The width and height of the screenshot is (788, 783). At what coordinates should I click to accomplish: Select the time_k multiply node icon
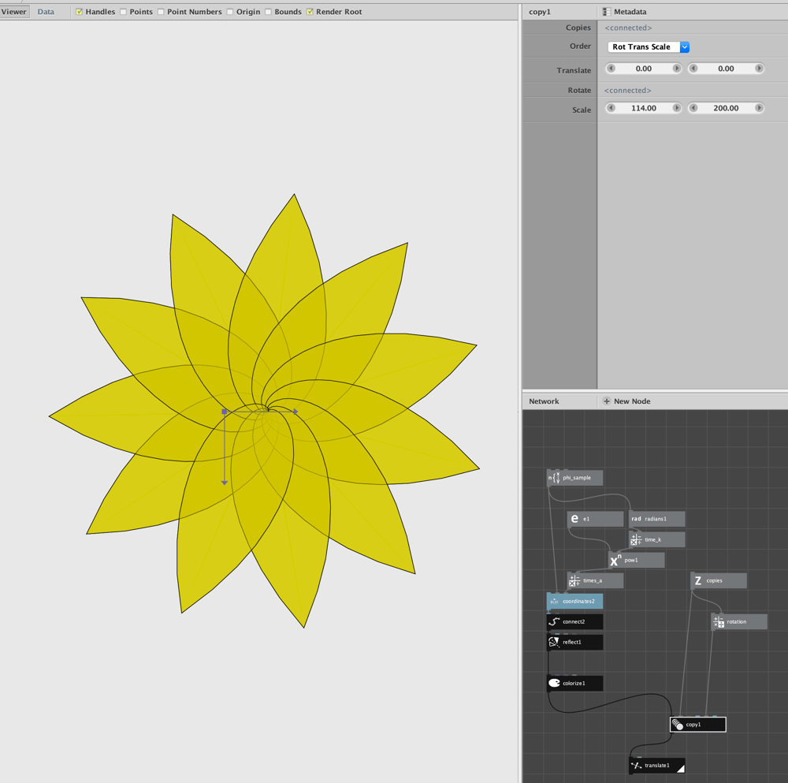coord(636,539)
